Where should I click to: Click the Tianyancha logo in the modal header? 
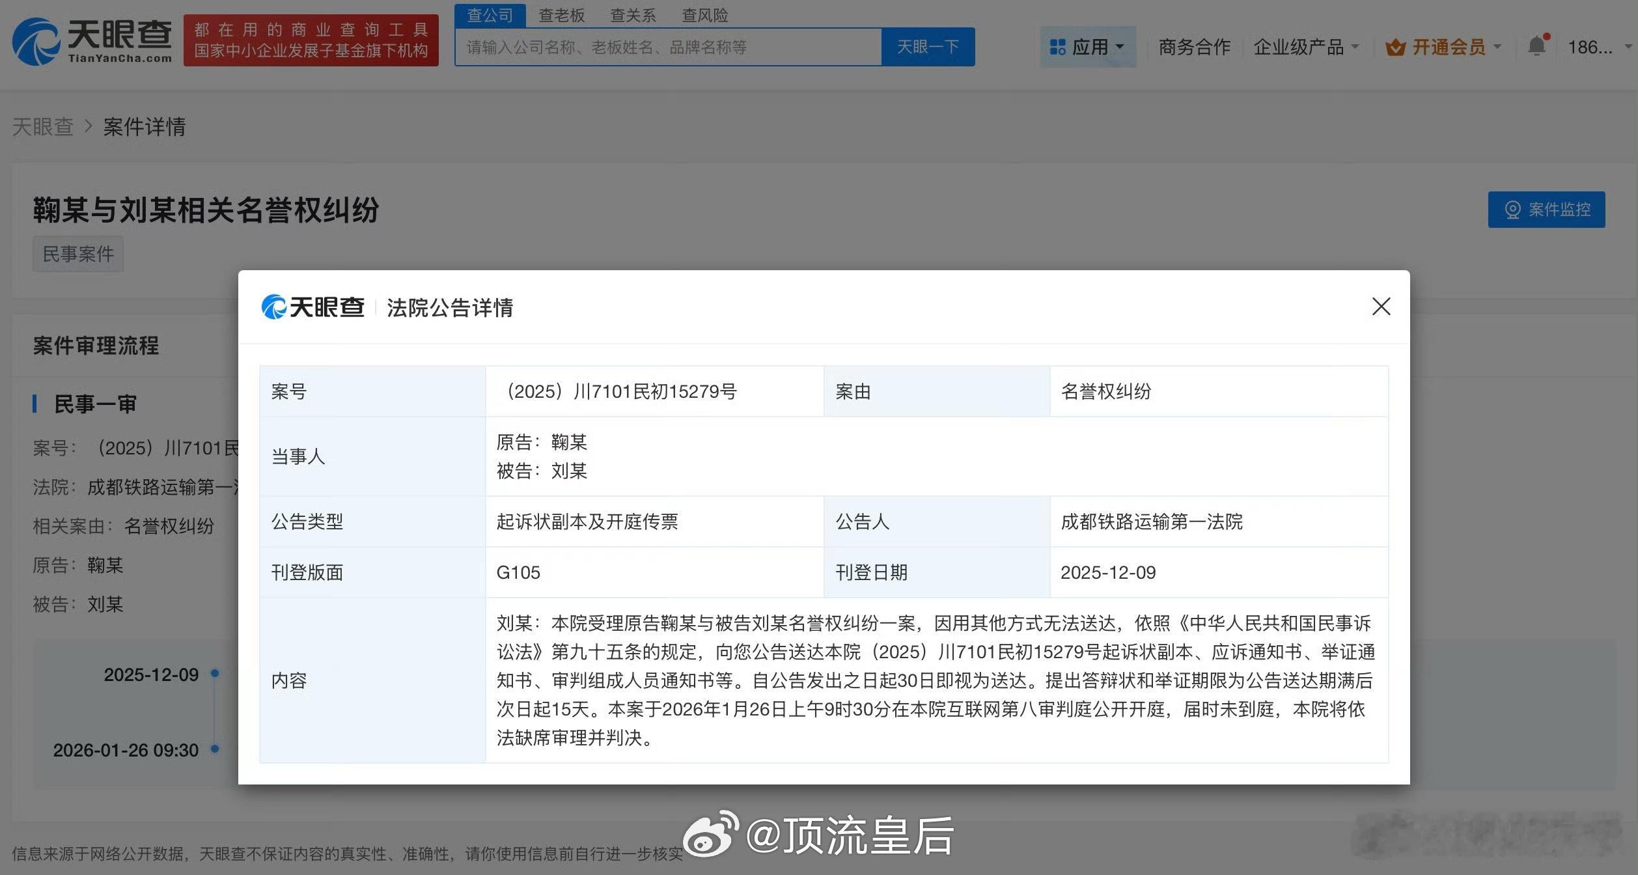(312, 307)
